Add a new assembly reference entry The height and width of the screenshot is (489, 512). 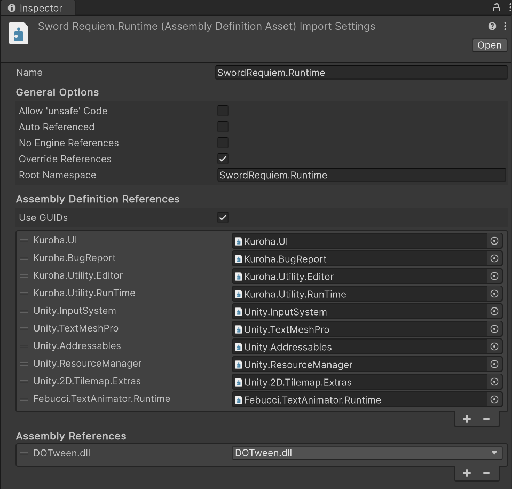pos(467,473)
